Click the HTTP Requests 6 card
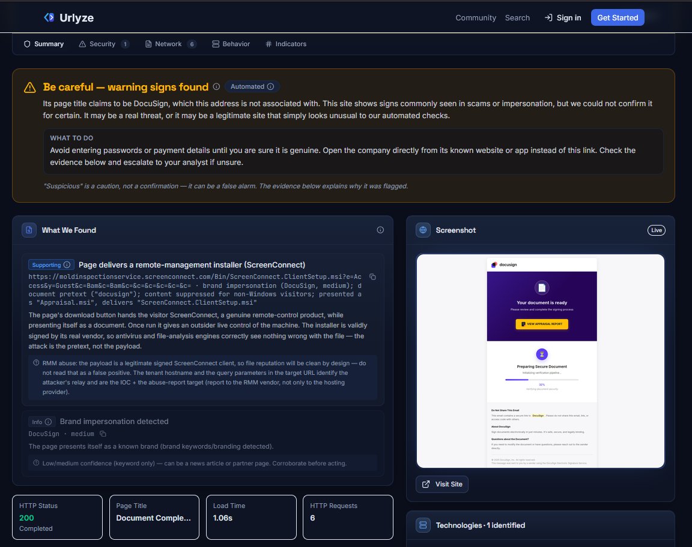This screenshot has height=547, width=692. tap(348, 517)
